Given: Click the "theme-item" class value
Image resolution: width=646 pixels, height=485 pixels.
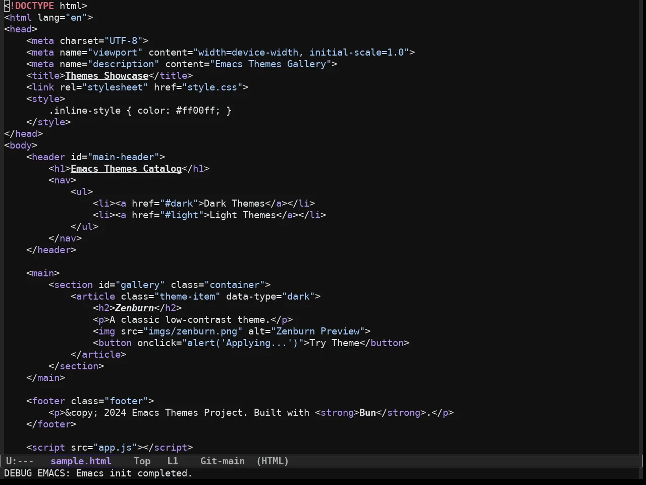Looking at the screenshot, I should pos(187,297).
